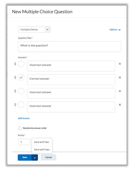This screenshot has width=132, height=169.
Task: Delete the last Incorrect answer via X
Action: tap(120, 105)
